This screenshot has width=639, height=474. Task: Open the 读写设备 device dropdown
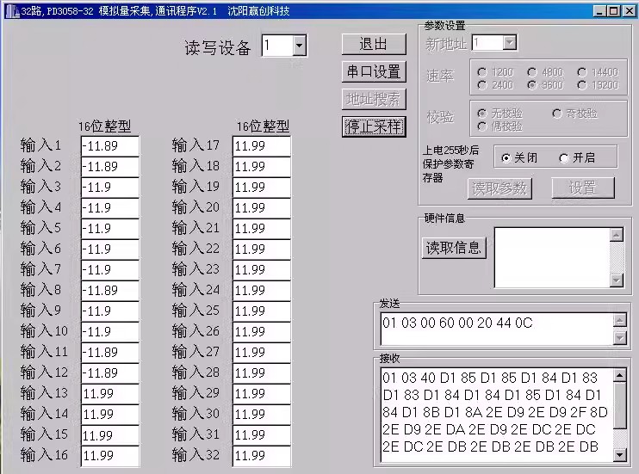299,46
